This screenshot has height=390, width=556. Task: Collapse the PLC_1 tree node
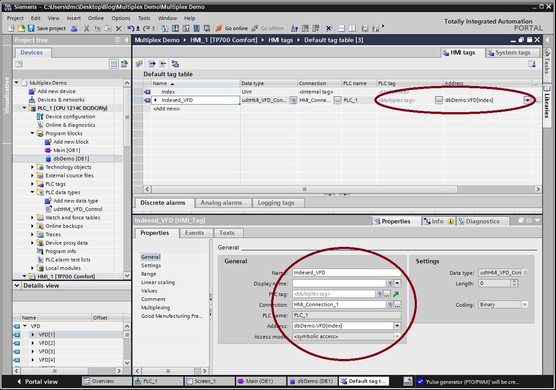[24, 108]
